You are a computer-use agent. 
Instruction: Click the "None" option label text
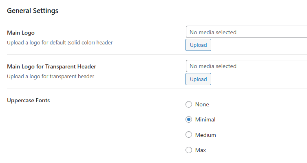pos(202,104)
